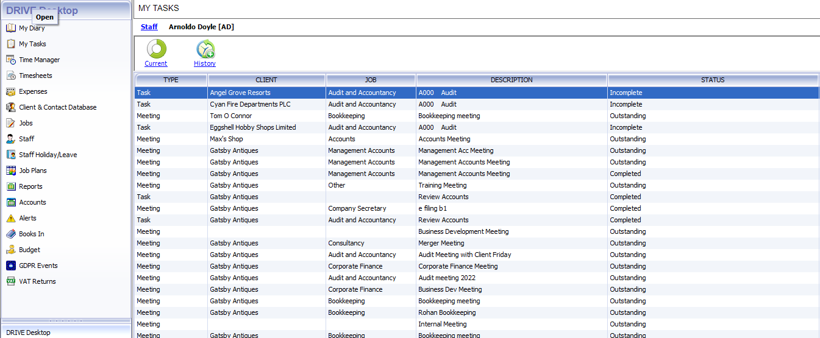The height and width of the screenshot is (338, 820).
Task: Click the sidebar splitter grip handle
Action: [66, 320]
